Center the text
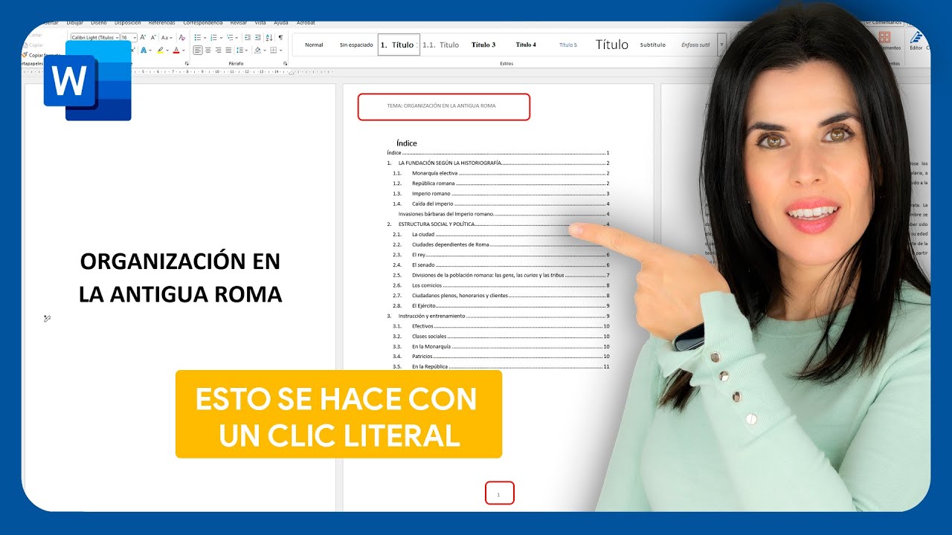 click(208, 50)
